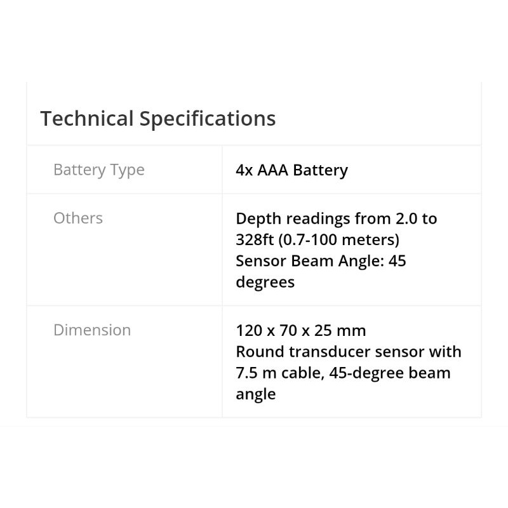Viewport: 508px width, 508px height.
Task: Click the "4x AAA Battery" value
Action: [x=291, y=170]
